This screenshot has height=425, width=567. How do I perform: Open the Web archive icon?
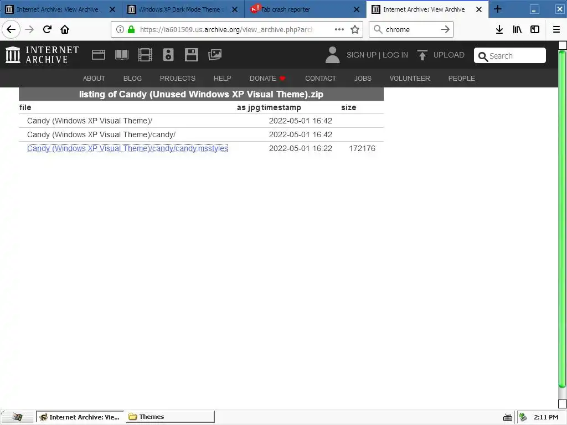(99, 55)
